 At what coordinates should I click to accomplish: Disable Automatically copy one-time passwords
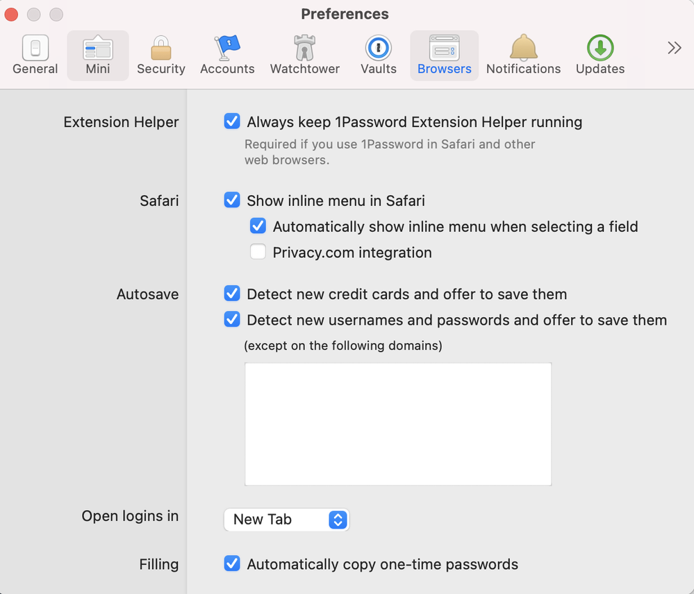pos(232,564)
